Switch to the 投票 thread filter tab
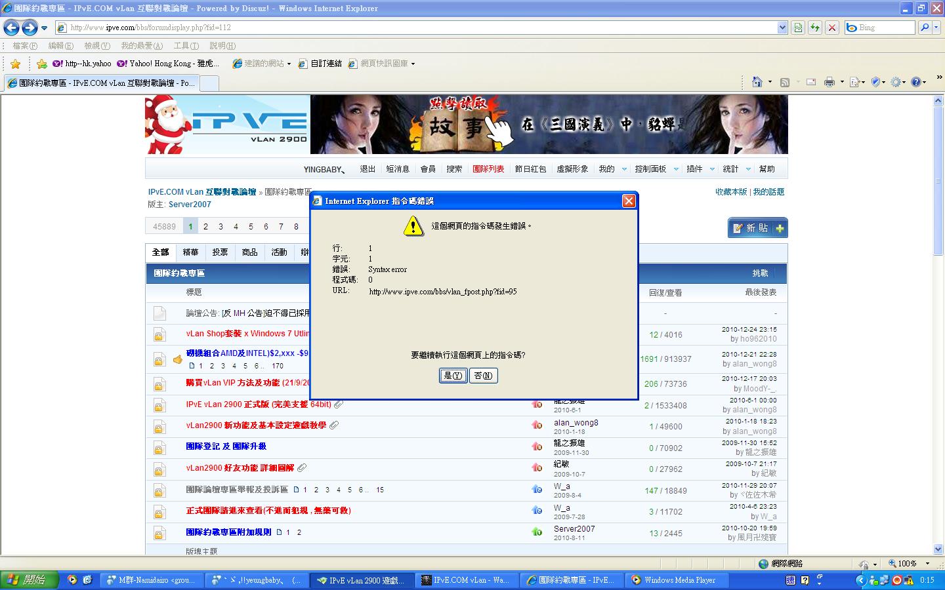 220,252
